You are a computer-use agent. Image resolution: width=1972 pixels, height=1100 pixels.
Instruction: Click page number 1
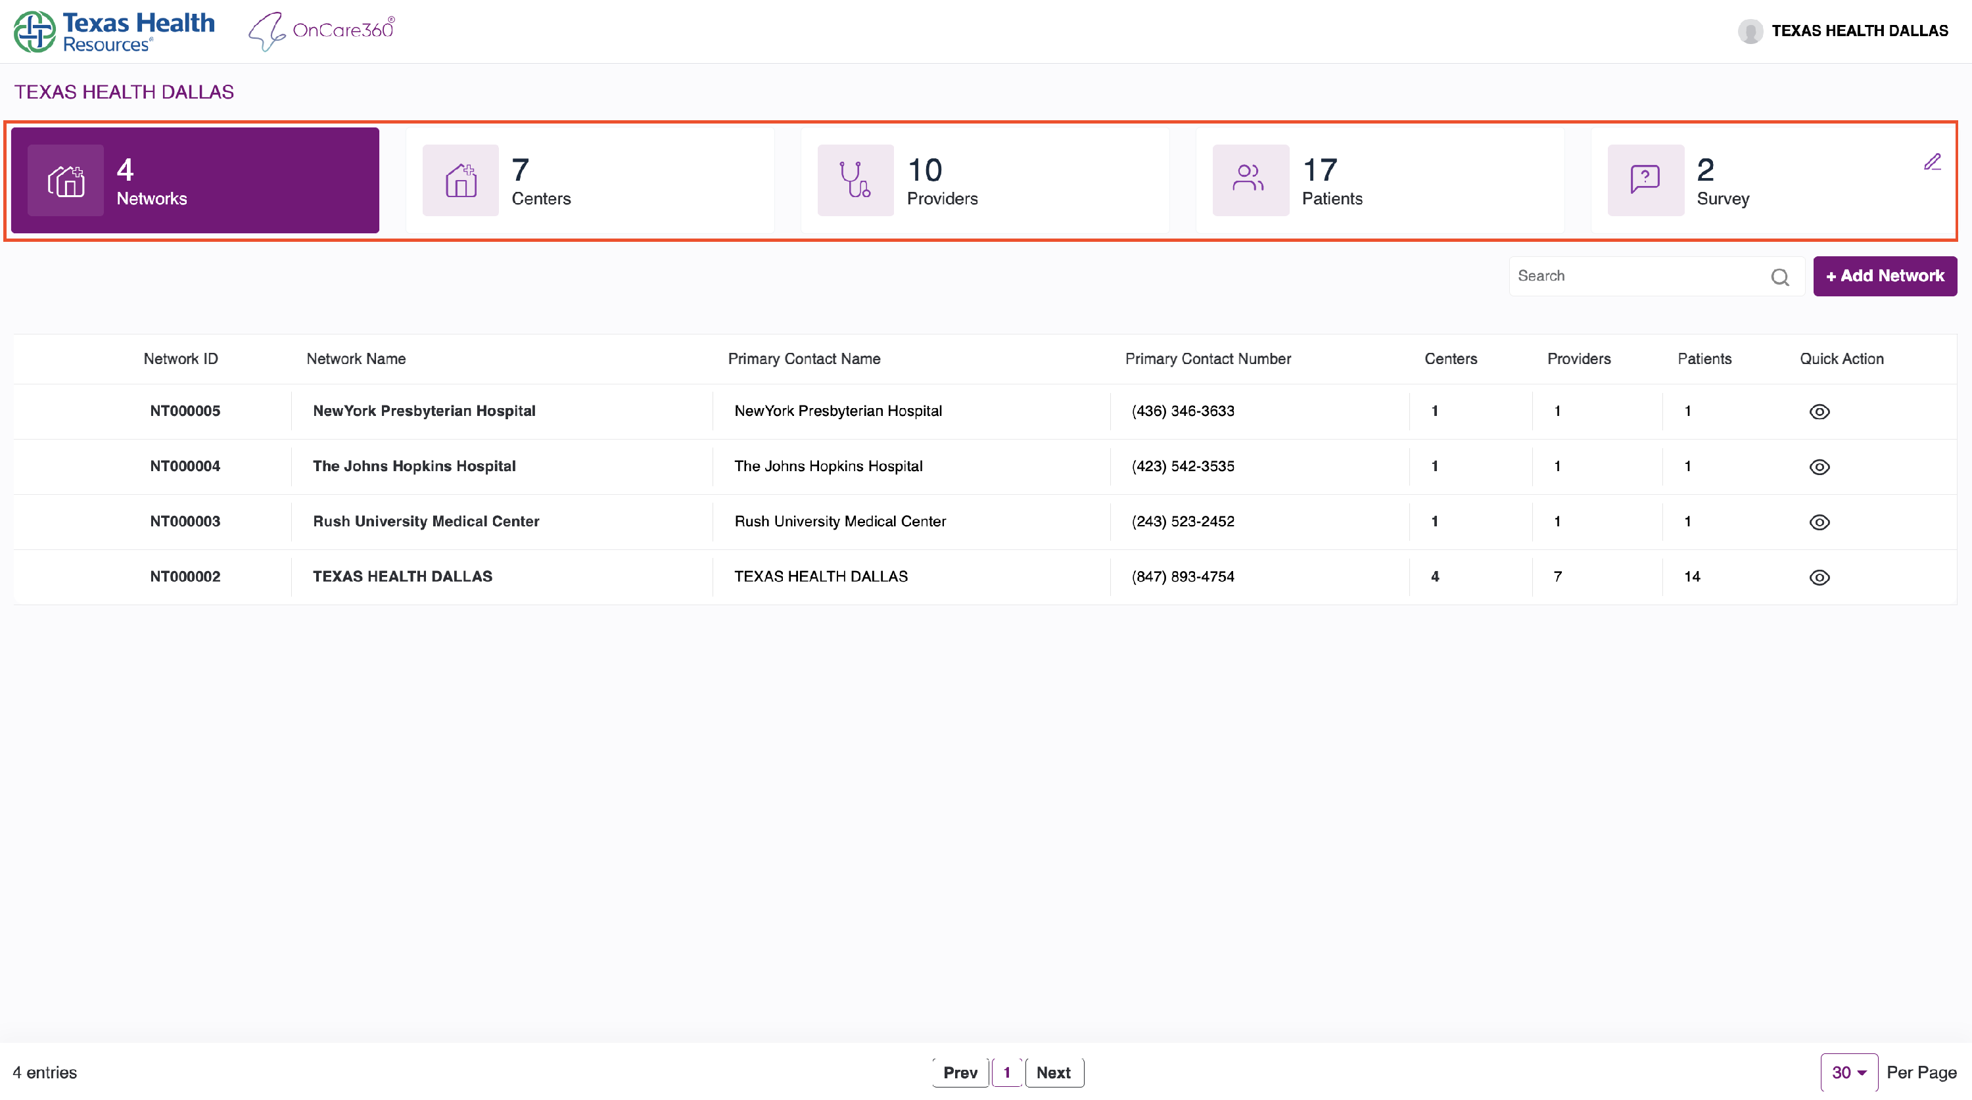click(x=1006, y=1072)
